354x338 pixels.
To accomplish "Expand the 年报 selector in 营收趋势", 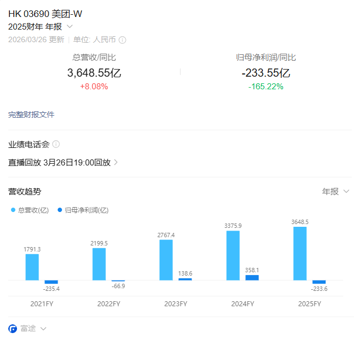I will [x=335, y=191].
